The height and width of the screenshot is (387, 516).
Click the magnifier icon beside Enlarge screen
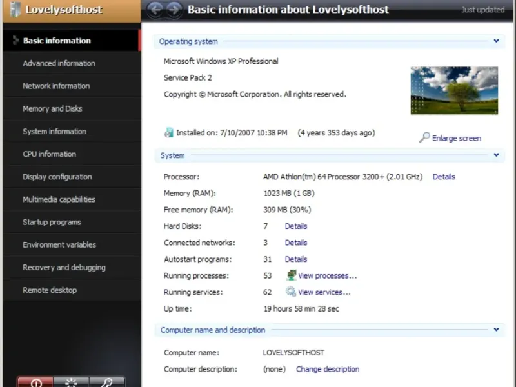coord(424,137)
